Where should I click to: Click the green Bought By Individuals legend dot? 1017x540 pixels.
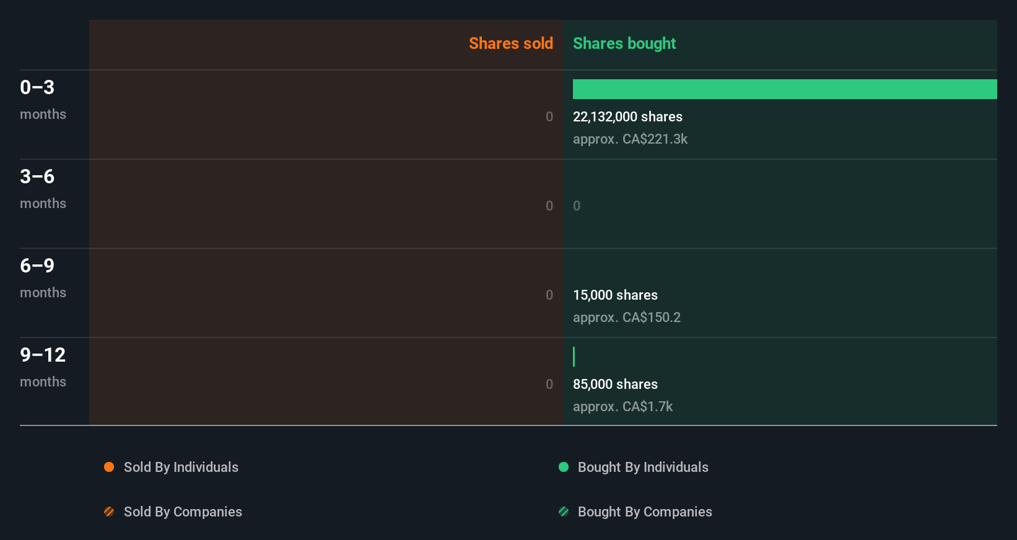pyautogui.click(x=564, y=467)
